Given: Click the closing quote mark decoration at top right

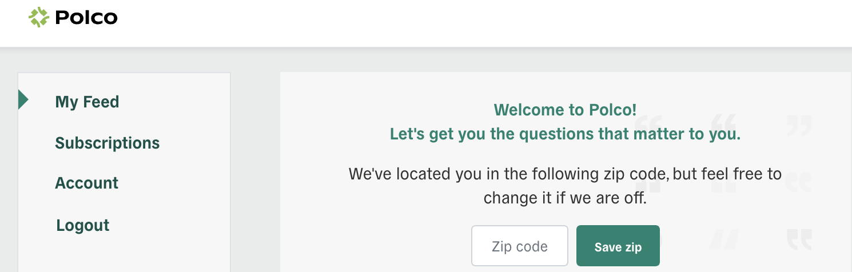Looking at the screenshot, I should 799,126.
